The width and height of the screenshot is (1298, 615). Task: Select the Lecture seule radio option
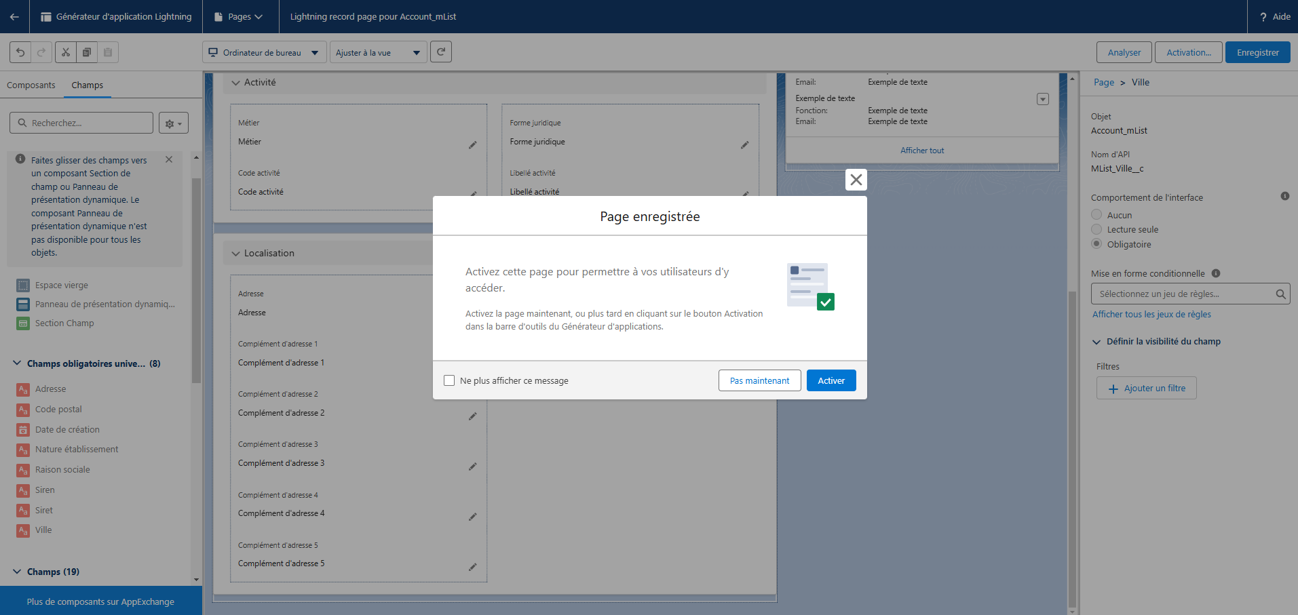click(1096, 229)
